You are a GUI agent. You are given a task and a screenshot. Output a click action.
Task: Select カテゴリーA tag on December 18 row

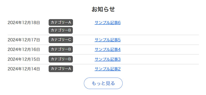pos(61,22)
